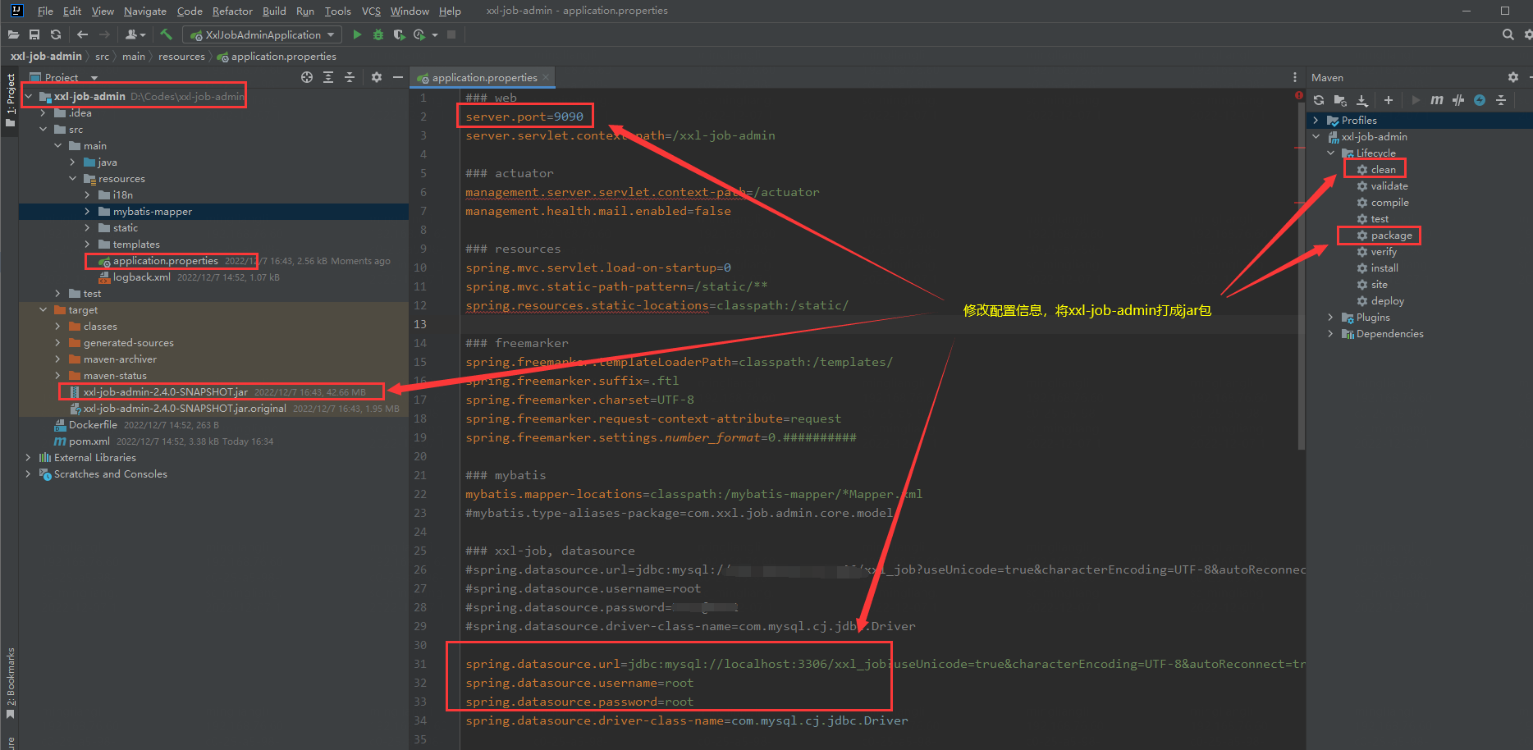Open the File menu
The image size is (1533, 750).
(x=45, y=11)
